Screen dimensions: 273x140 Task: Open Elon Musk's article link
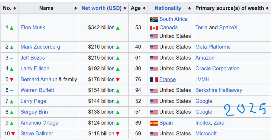pyautogui.click(x=33, y=27)
